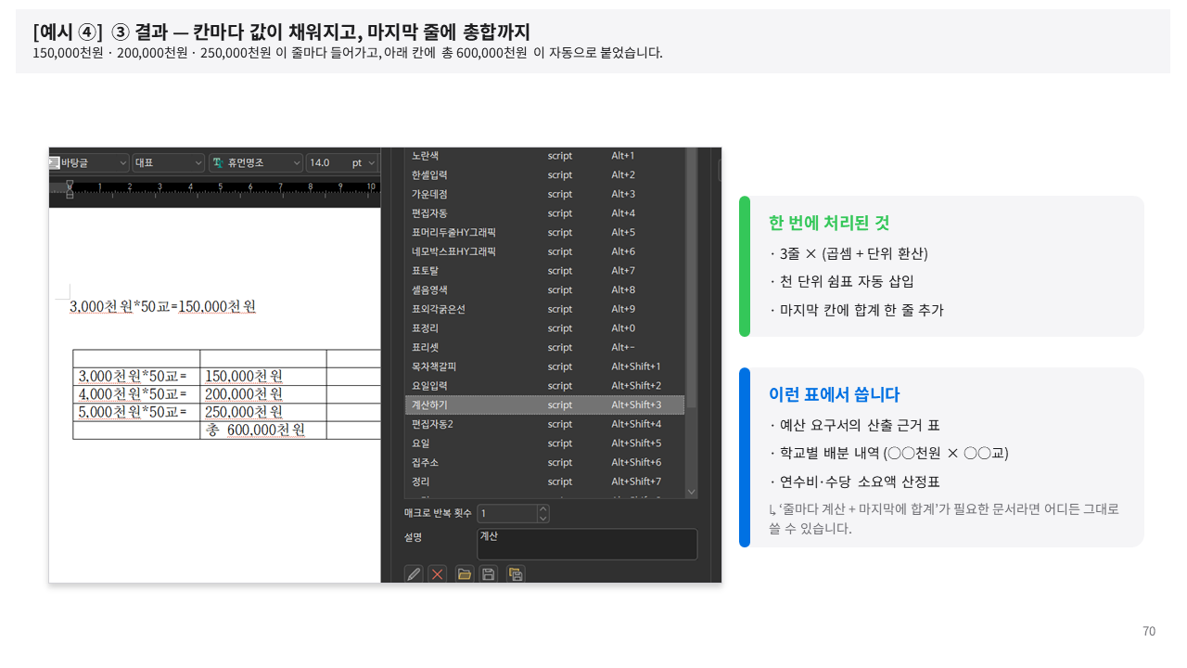
Task: Select the 요일 macro row
Action: (544, 443)
